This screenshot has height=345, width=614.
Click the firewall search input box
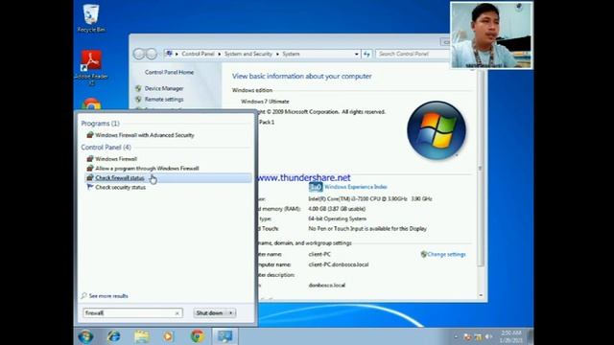pos(132,313)
